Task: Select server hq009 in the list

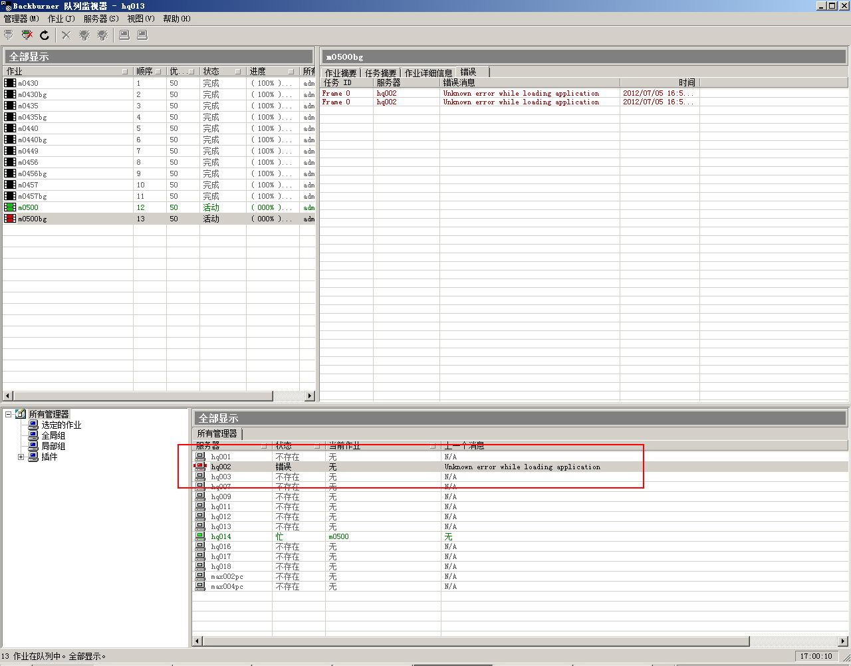Action: pyautogui.click(x=520, y=497)
